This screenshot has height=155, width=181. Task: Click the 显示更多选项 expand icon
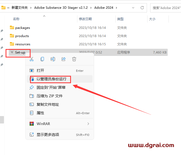(32, 135)
